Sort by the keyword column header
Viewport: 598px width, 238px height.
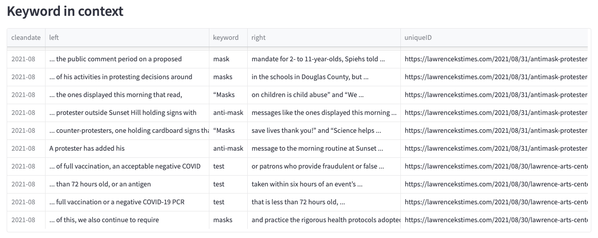228,38
